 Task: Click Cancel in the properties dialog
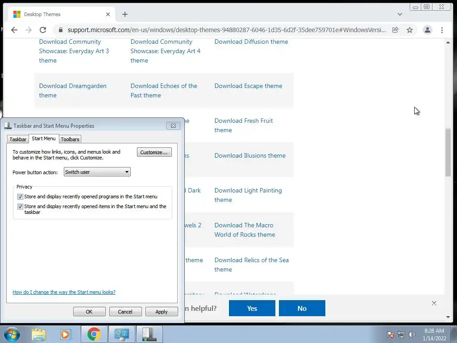(125, 311)
